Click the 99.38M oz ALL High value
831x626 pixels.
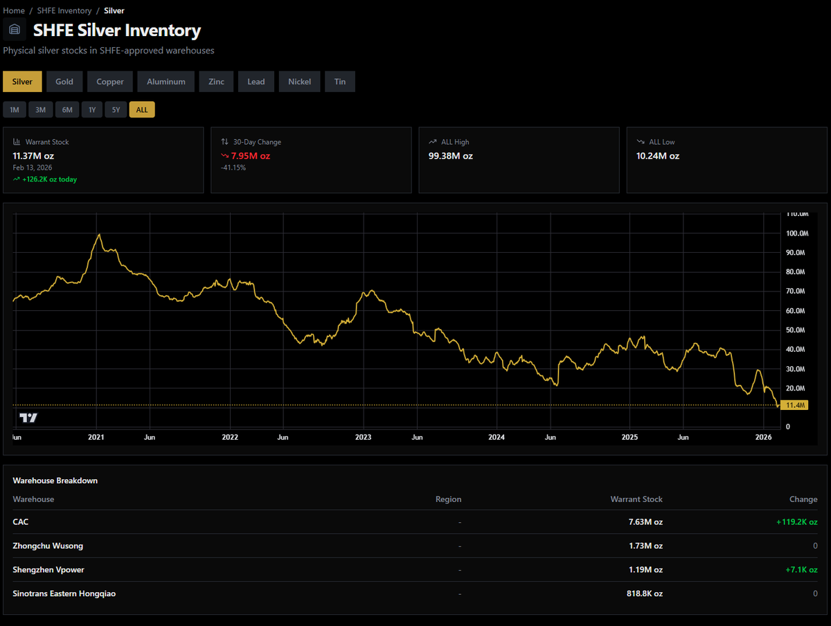tap(451, 156)
